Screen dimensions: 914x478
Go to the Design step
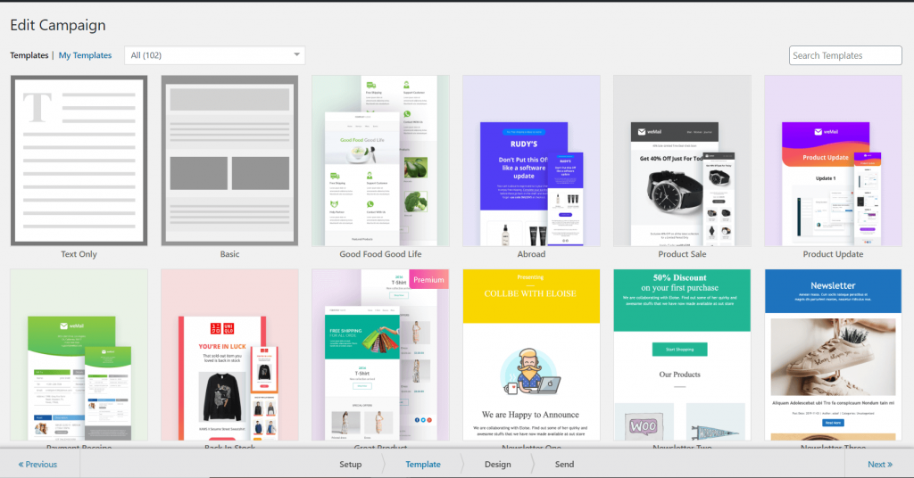tap(498, 464)
